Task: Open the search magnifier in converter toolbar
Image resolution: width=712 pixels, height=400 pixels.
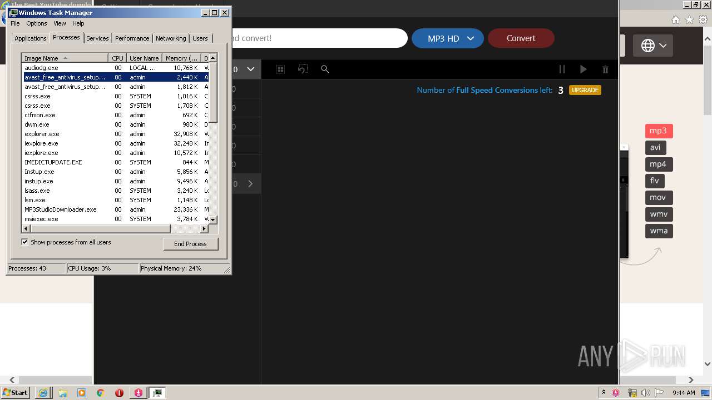Action: 325,69
